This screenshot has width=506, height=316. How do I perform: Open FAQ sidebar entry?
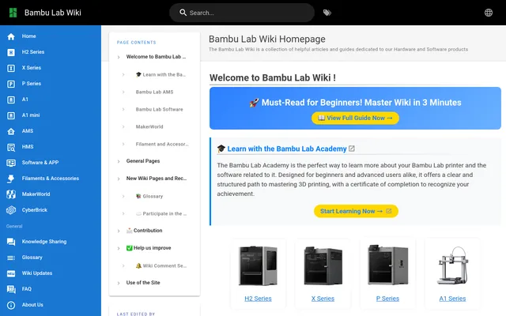click(x=51, y=289)
